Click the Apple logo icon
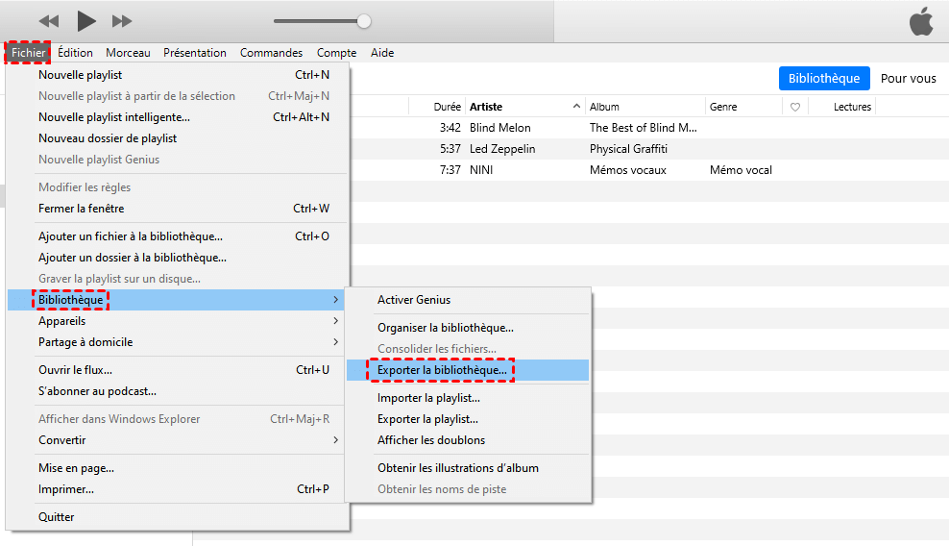This screenshot has height=546, width=949. [x=921, y=22]
